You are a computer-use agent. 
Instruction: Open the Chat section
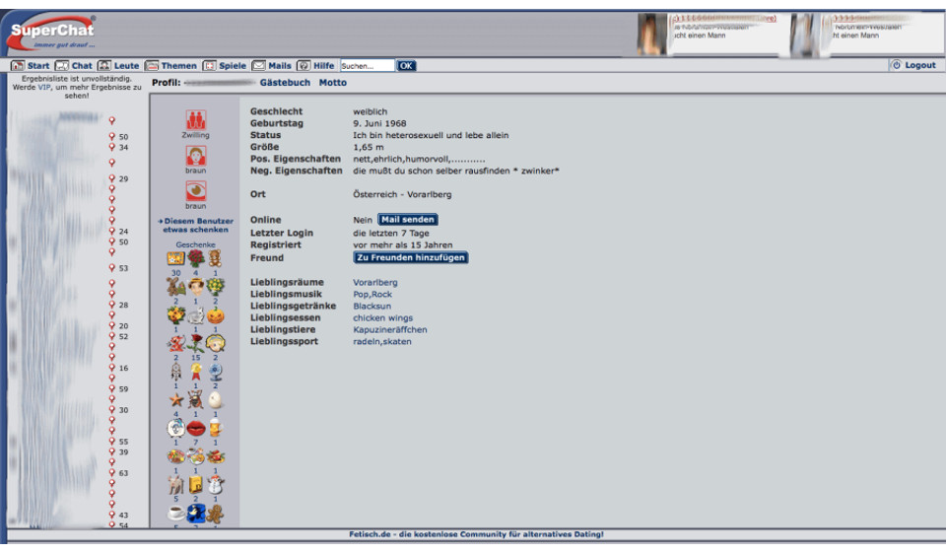click(x=74, y=66)
